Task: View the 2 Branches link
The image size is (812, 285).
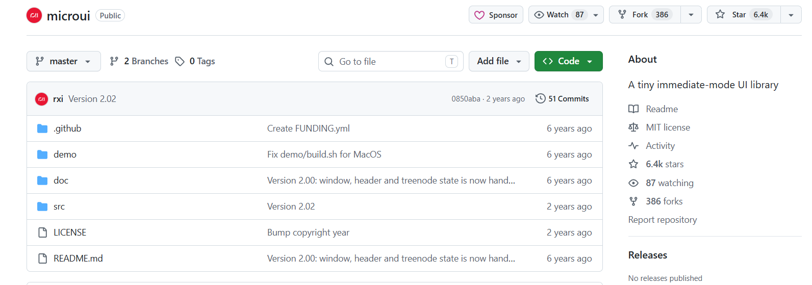Action: (139, 61)
